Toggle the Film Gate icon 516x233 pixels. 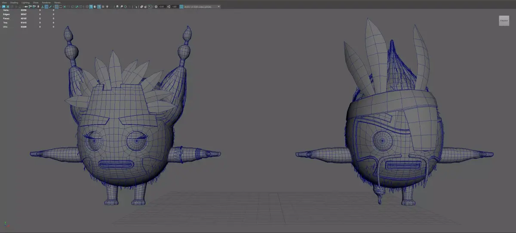tap(61, 7)
